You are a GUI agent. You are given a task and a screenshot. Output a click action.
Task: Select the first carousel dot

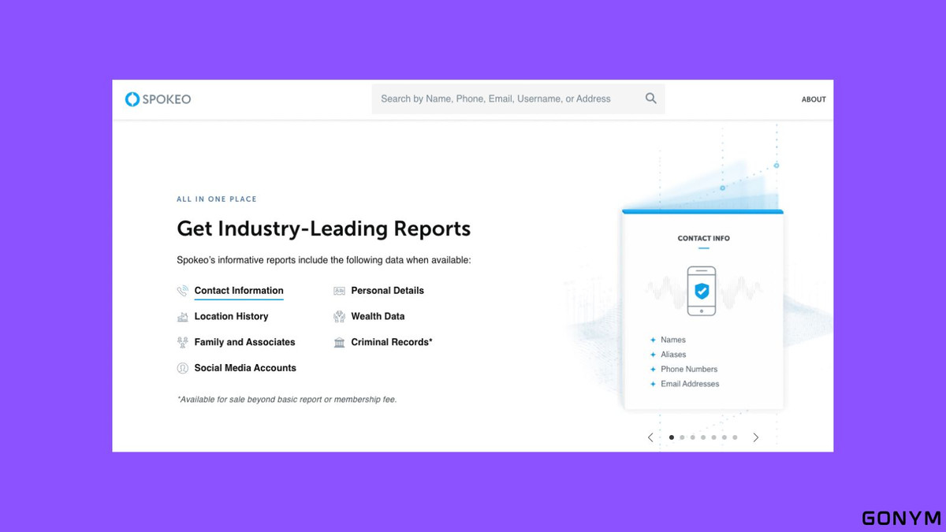pyautogui.click(x=672, y=437)
